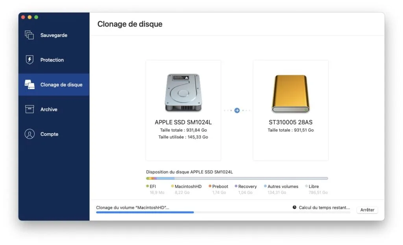Select the Protection shield icon

click(x=30, y=59)
